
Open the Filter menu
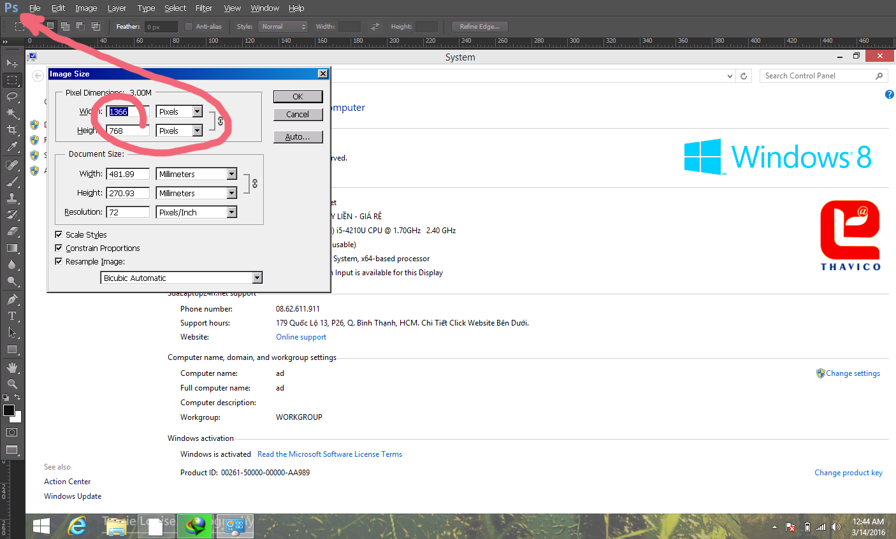point(204,8)
